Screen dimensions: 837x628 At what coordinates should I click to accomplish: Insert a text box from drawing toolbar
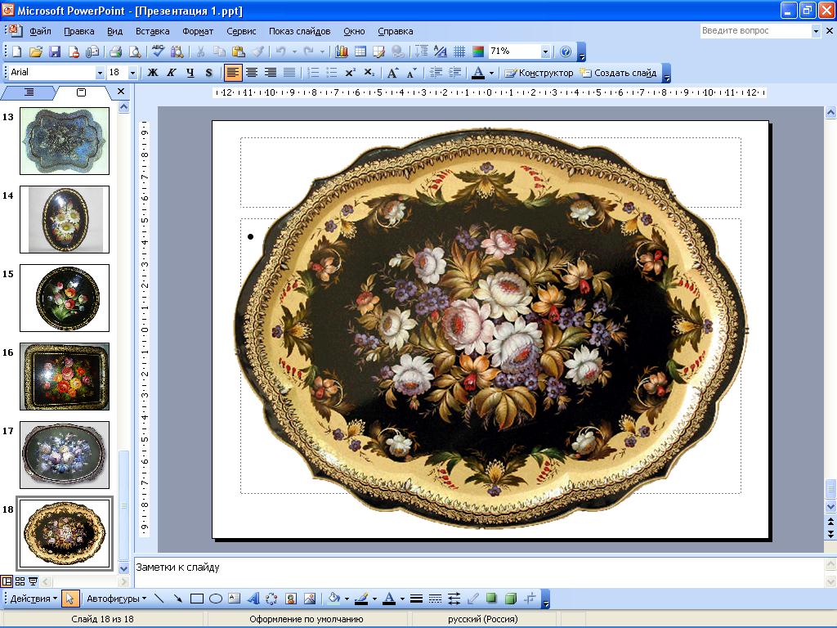[x=235, y=599]
